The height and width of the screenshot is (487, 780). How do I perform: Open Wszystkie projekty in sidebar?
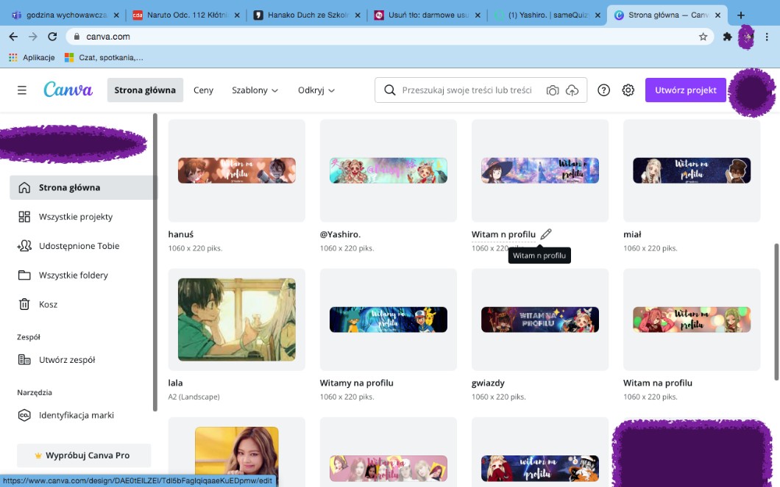point(76,217)
